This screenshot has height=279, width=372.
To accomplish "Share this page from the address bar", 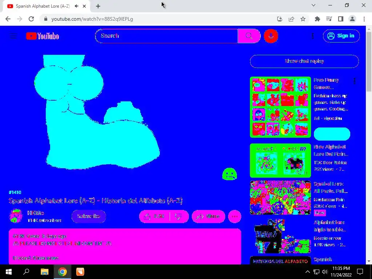I will pyautogui.click(x=291, y=19).
